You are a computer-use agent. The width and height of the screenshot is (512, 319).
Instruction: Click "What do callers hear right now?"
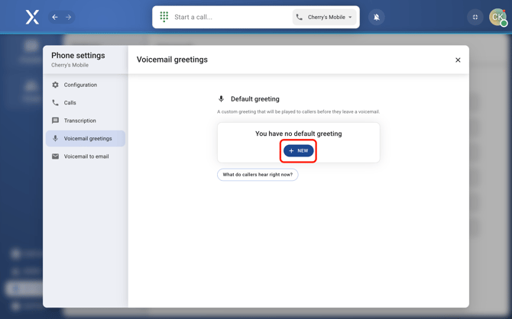point(258,175)
